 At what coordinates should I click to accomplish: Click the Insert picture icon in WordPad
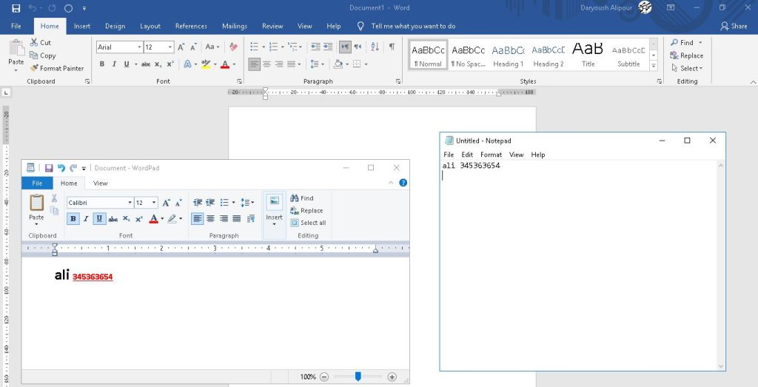pos(274,201)
